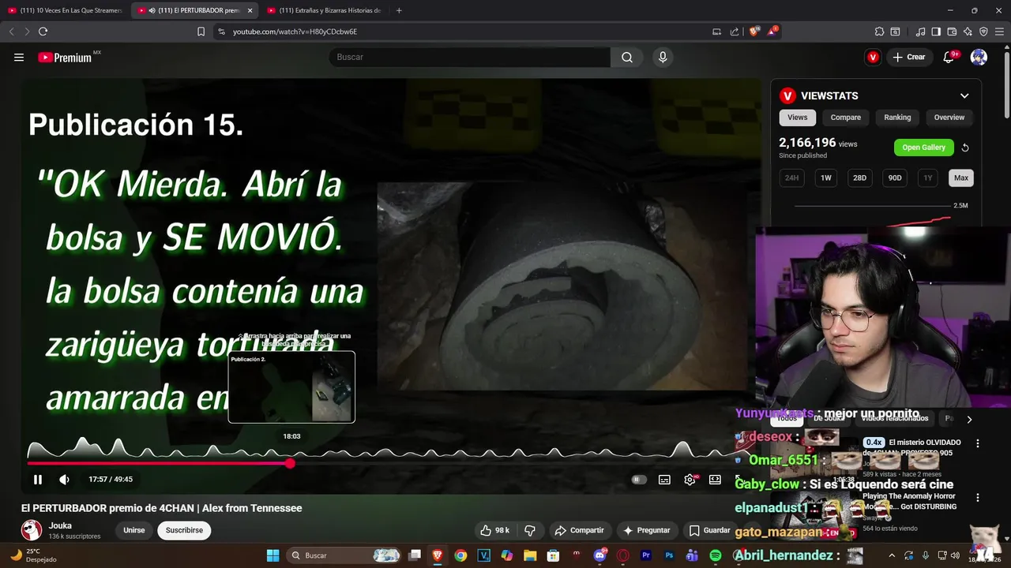Reload the page
This screenshot has width=1011, height=568.
pyautogui.click(x=43, y=32)
